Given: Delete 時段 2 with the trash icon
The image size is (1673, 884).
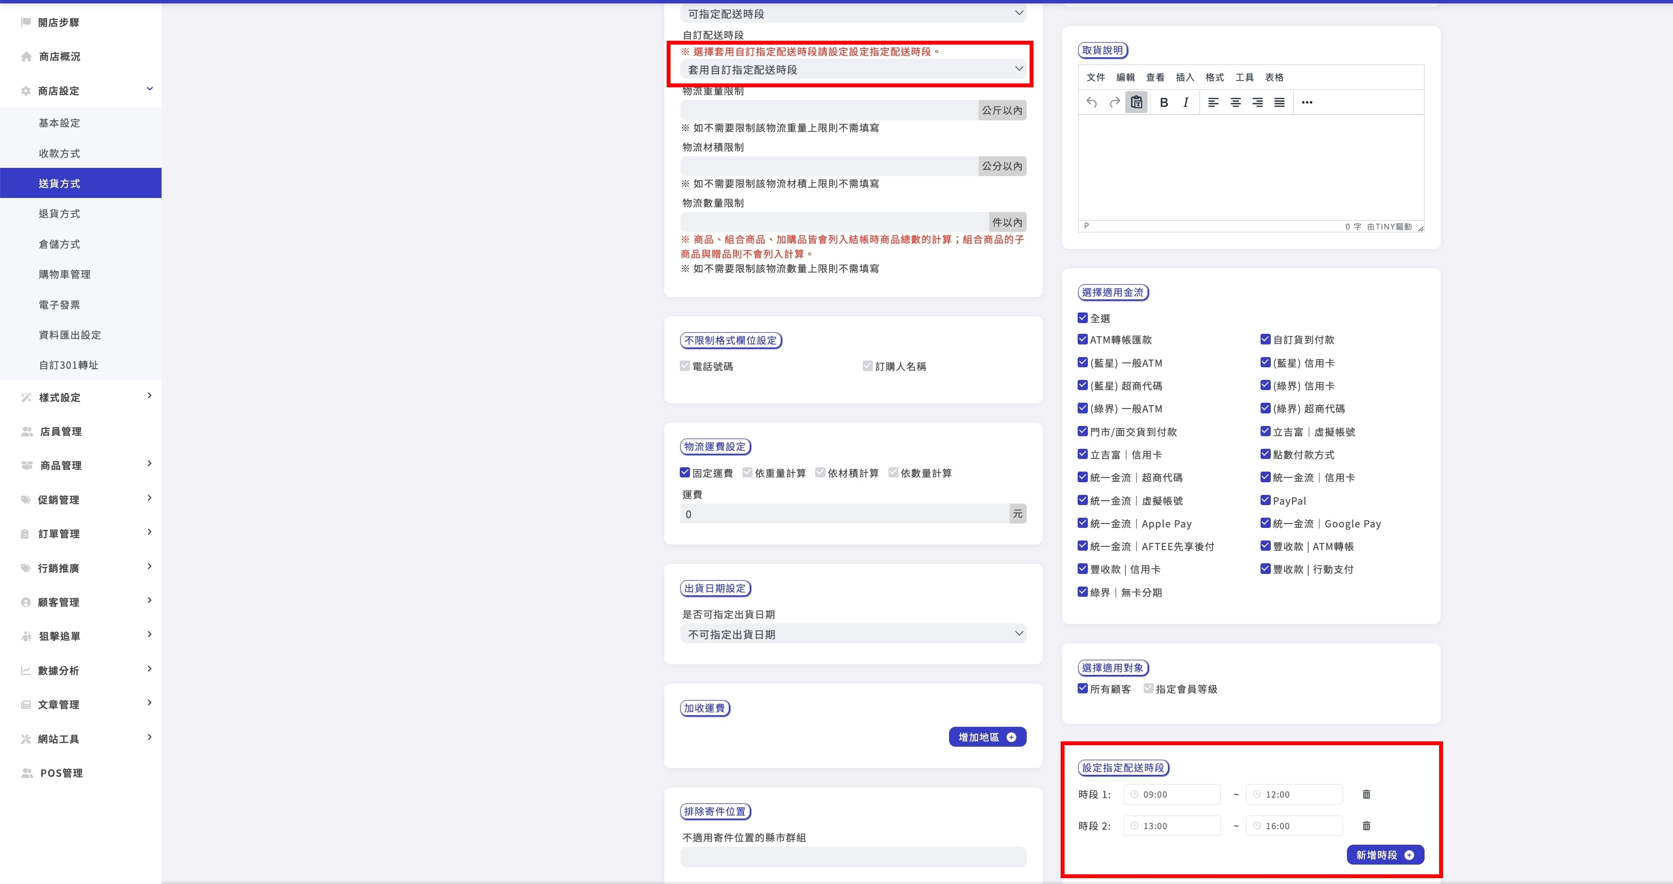Looking at the screenshot, I should (x=1366, y=826).
